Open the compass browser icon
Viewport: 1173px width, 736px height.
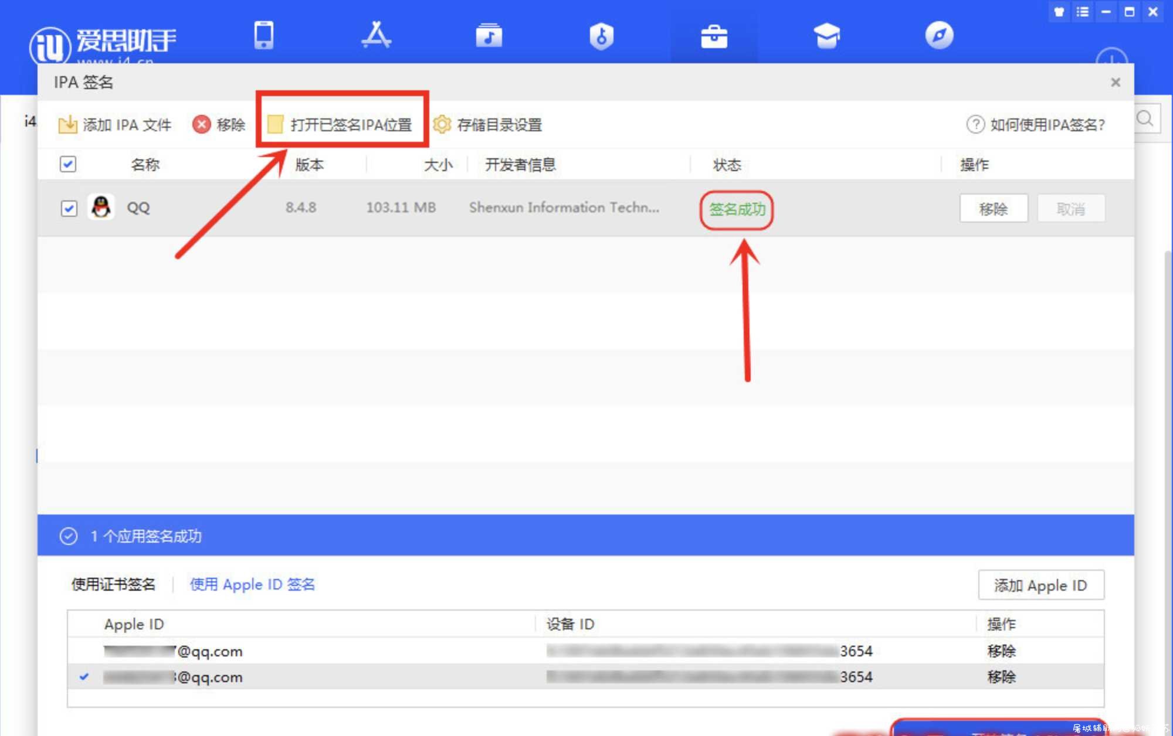coord(939,35)
